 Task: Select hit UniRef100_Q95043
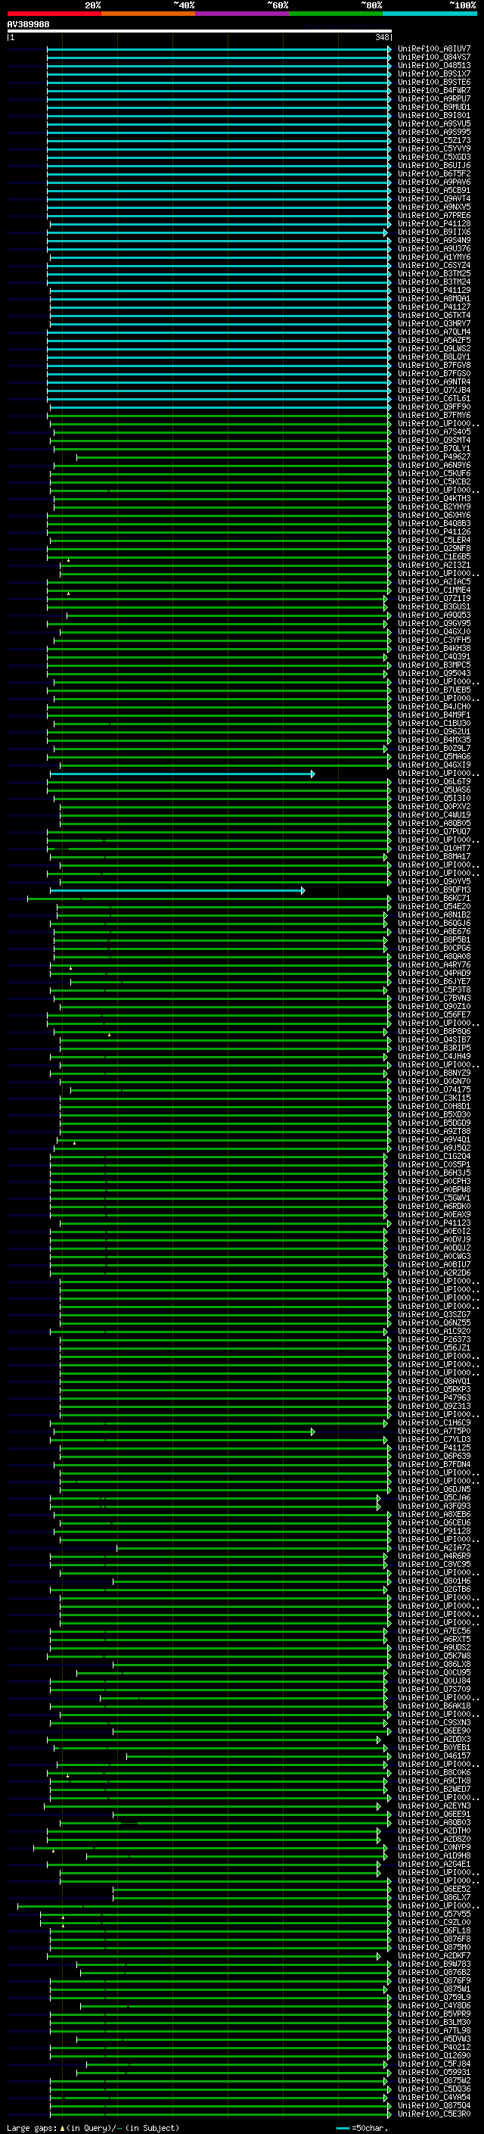pyautogui.click(x=434, y=674)
